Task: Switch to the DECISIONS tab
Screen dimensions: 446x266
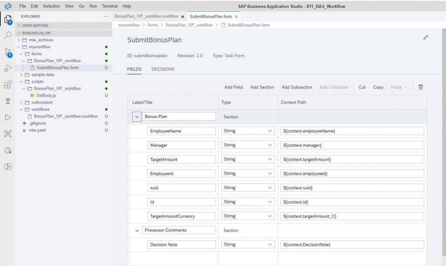Action: tap(163, 69)
